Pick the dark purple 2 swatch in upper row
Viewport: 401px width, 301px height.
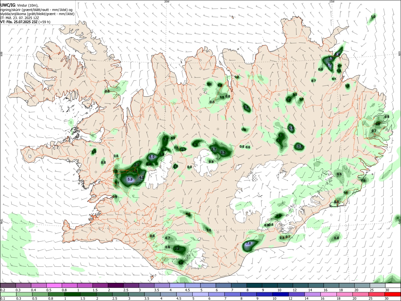116,286
